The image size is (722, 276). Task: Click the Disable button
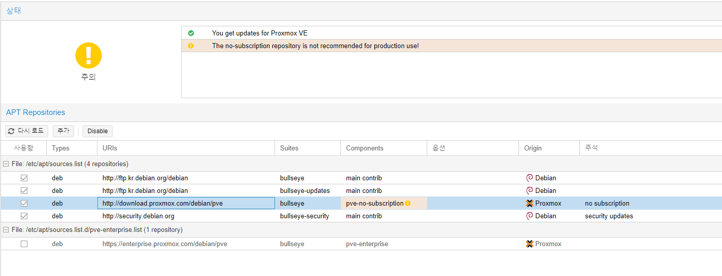click(x=97, y=131)
